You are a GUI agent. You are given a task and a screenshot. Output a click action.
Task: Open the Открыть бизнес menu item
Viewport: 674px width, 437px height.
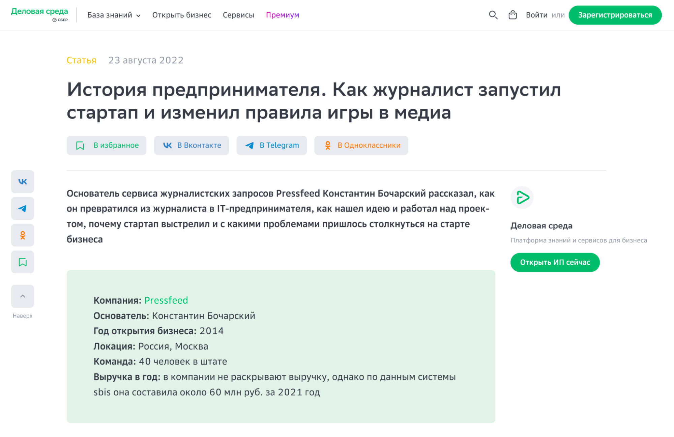point(182,15)
